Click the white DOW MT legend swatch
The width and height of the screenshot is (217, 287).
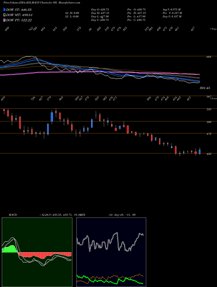pyautogui.click(x=4, y=15)
